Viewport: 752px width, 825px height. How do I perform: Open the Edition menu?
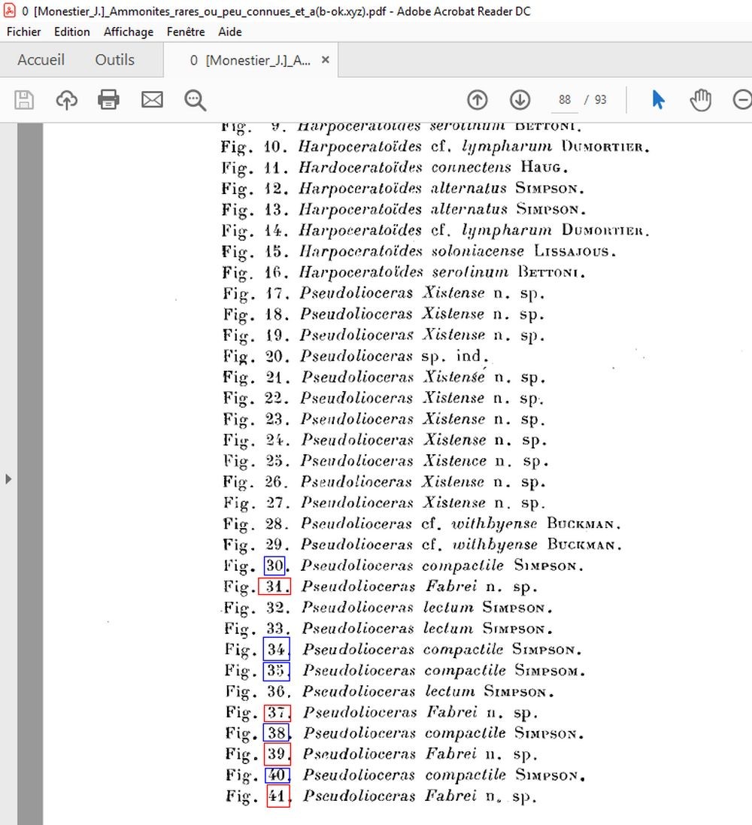72,32
